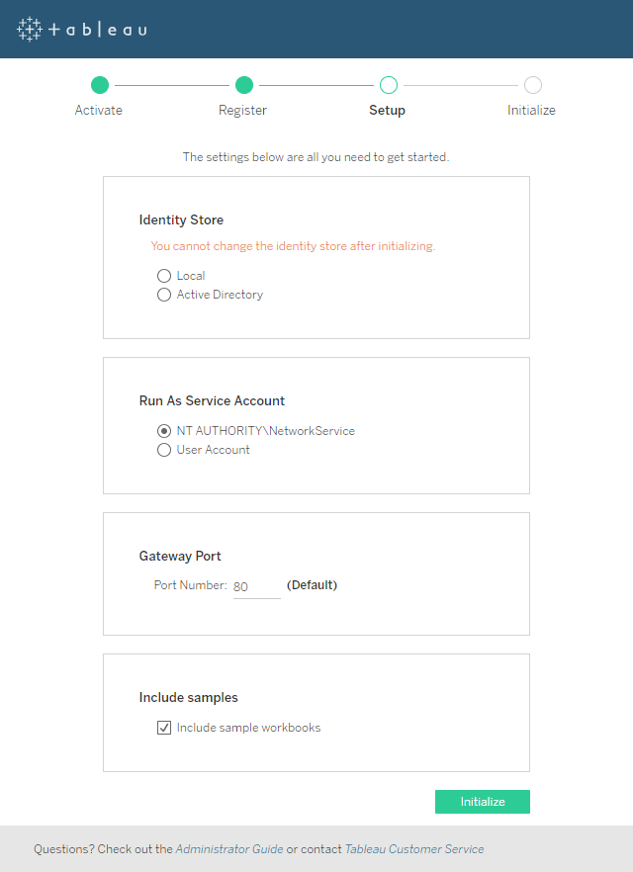This screenshot has height=872, width=633.
Task: Click the Register step label
Action: [242, 110]
